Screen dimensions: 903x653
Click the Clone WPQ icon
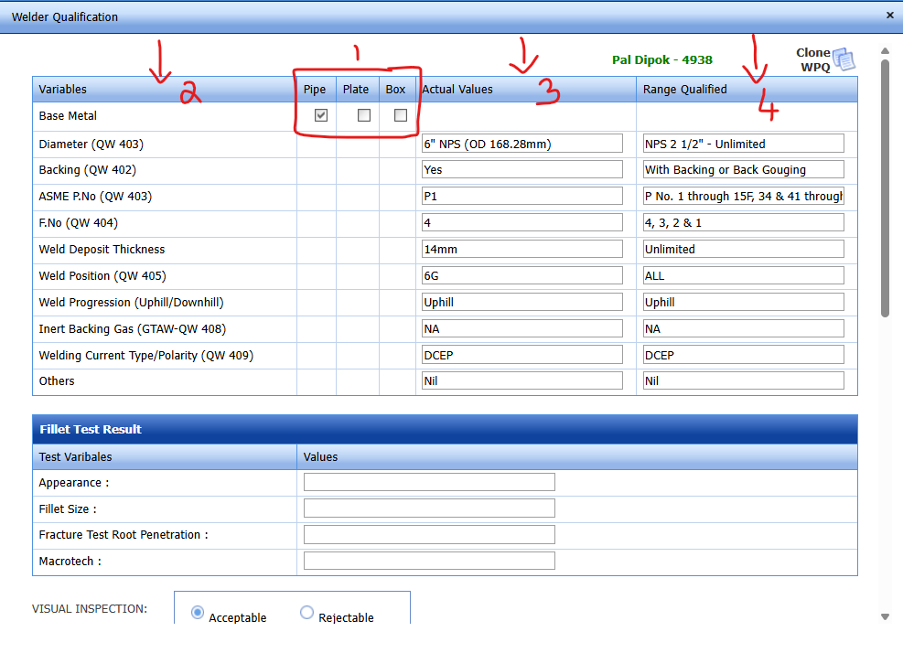click(x=843, y=60)
